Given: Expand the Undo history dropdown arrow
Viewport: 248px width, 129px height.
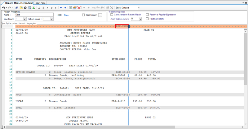Looking at the screenshot, I should 6,7.
